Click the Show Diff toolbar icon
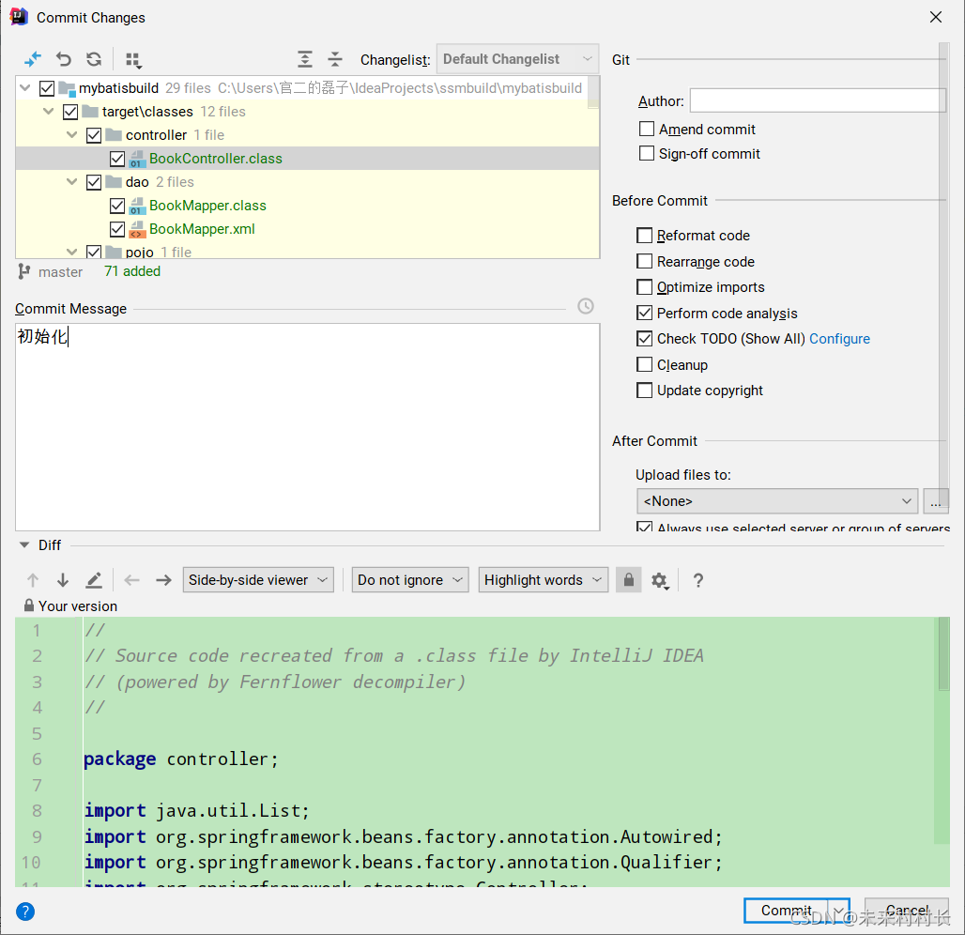The image size is (965, 935). pyautogui.click(x=33, y=59)
